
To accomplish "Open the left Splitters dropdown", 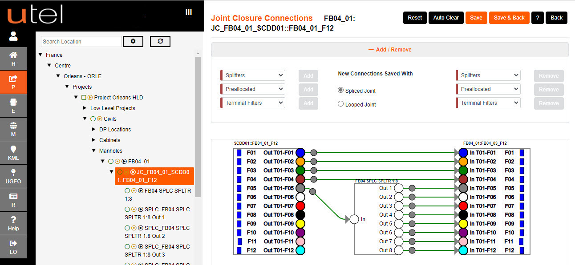I will pyautogui.click(x=253, y=75).
